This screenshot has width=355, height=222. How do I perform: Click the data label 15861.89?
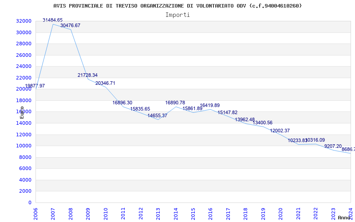pyautogui.click(x=193, y=108)
